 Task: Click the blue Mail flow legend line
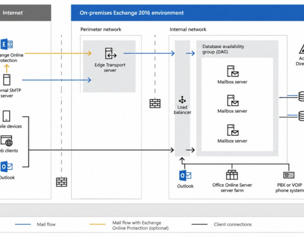tap(23, 224)
